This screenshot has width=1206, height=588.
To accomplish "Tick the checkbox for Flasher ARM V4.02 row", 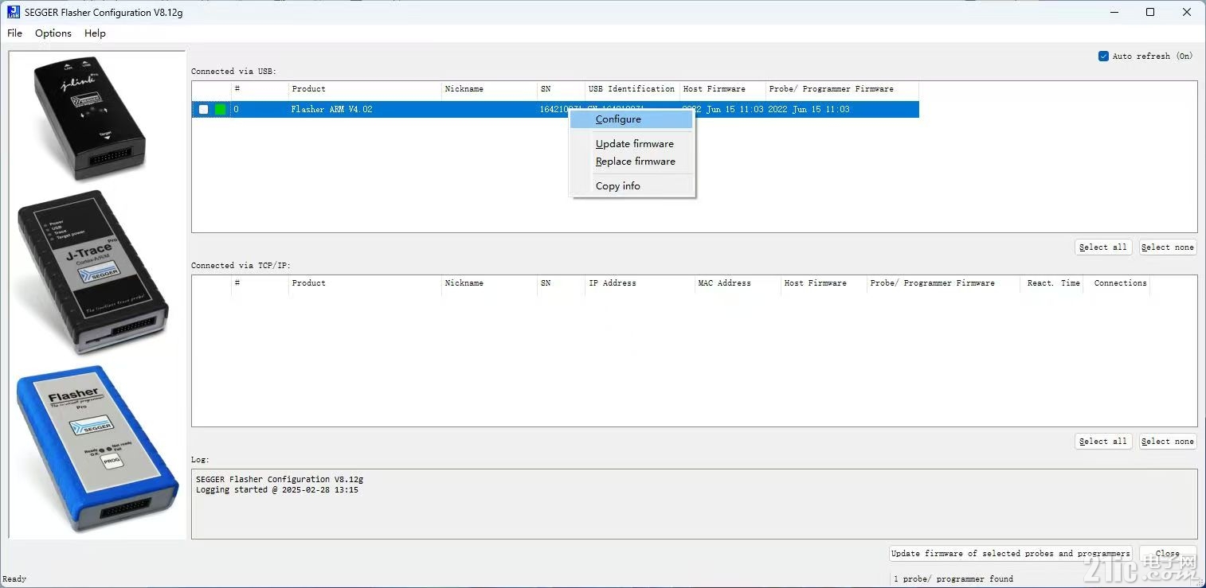I will click(x=204, y=109).
